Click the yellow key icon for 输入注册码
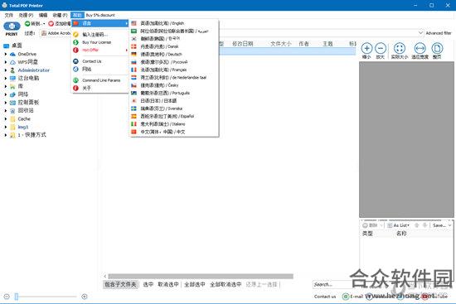The image size is (456, 304). click(x=76, y=35)
